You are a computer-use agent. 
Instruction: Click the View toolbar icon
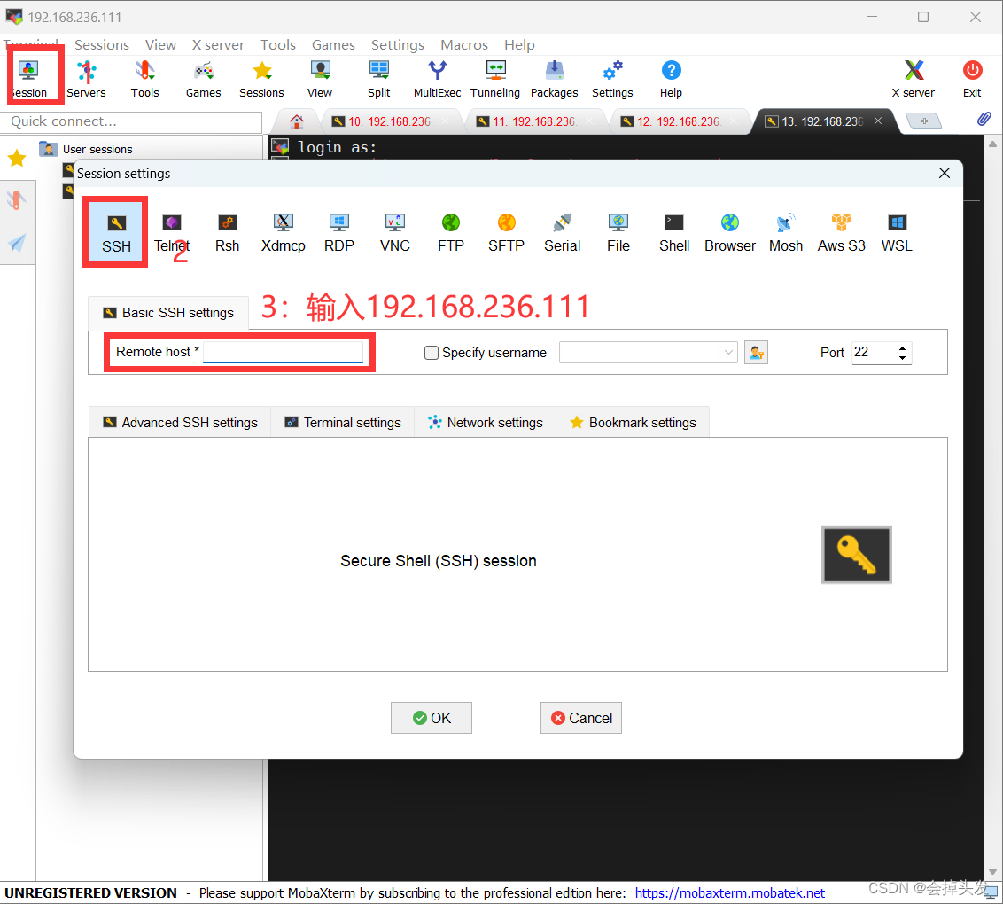(320, 80)
